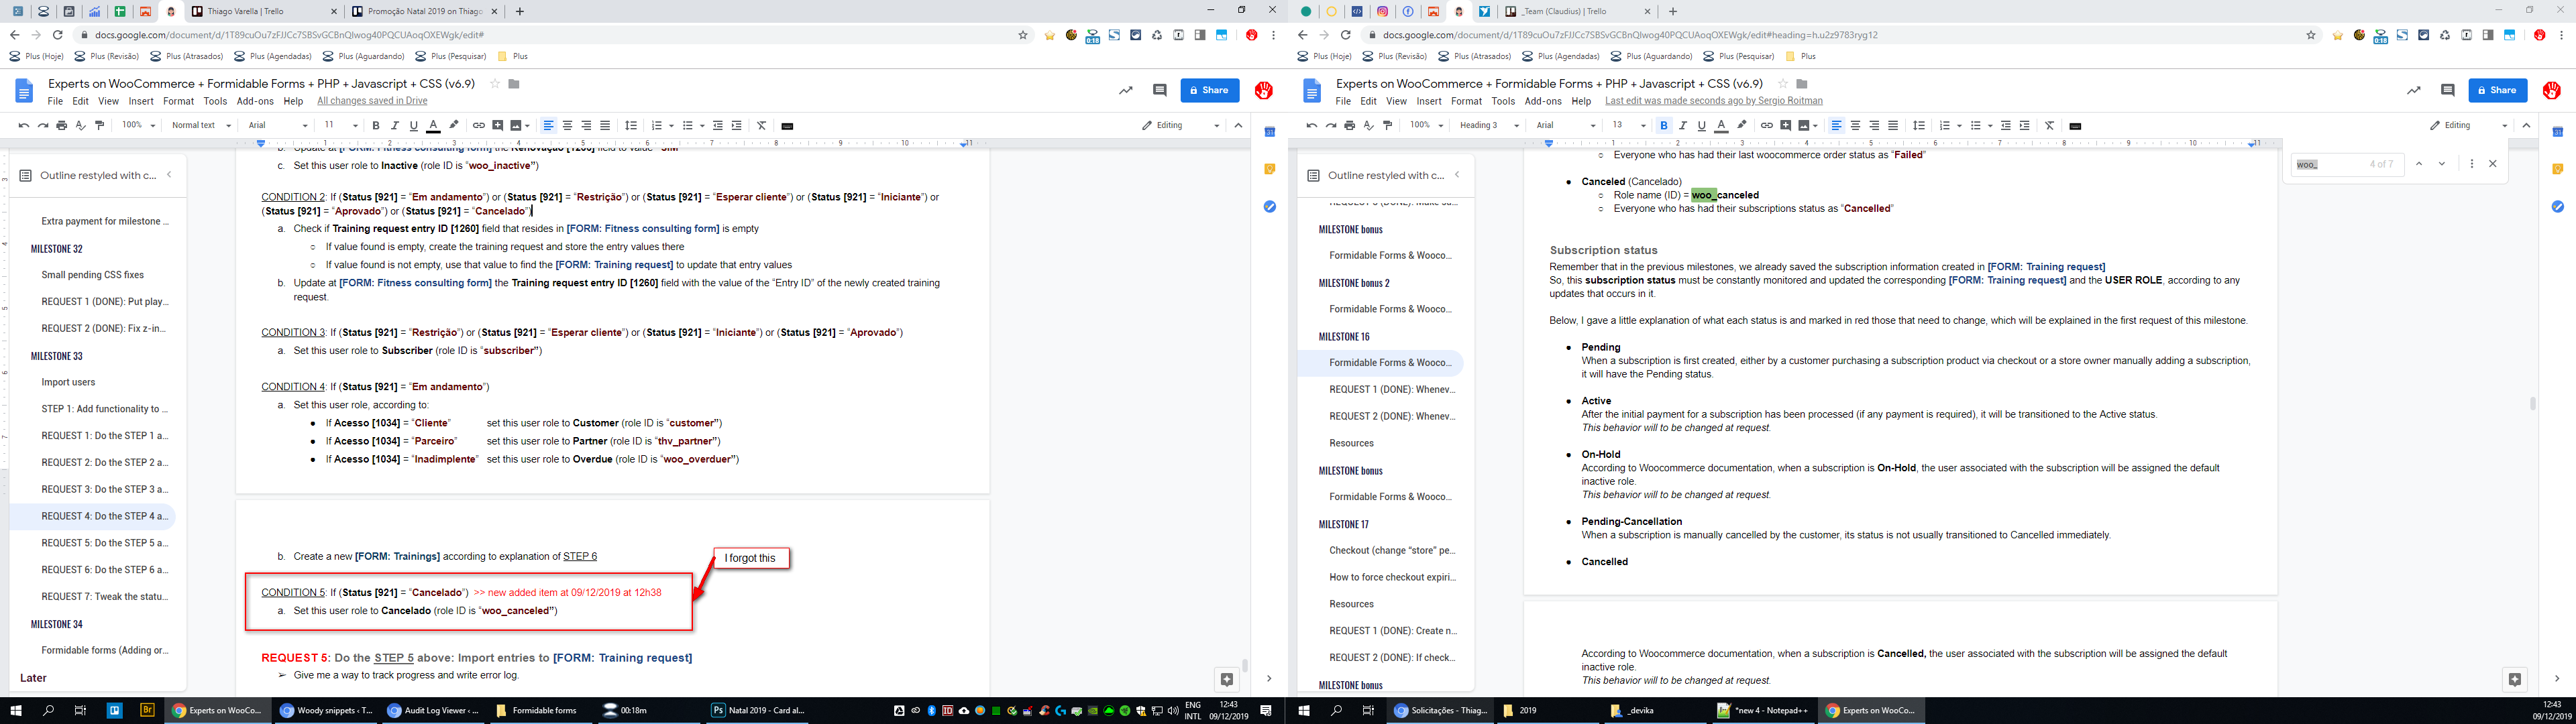Open find box more options menu

click(2471, 164)
